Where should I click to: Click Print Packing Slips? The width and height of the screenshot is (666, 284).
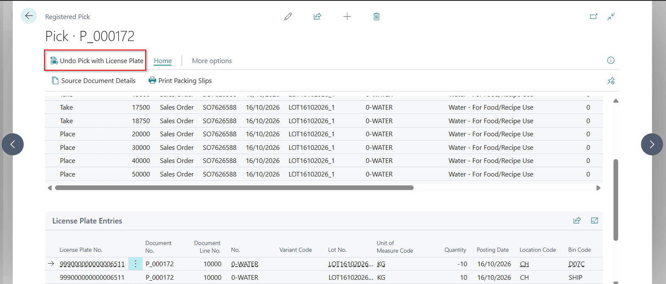coord(180,81)
